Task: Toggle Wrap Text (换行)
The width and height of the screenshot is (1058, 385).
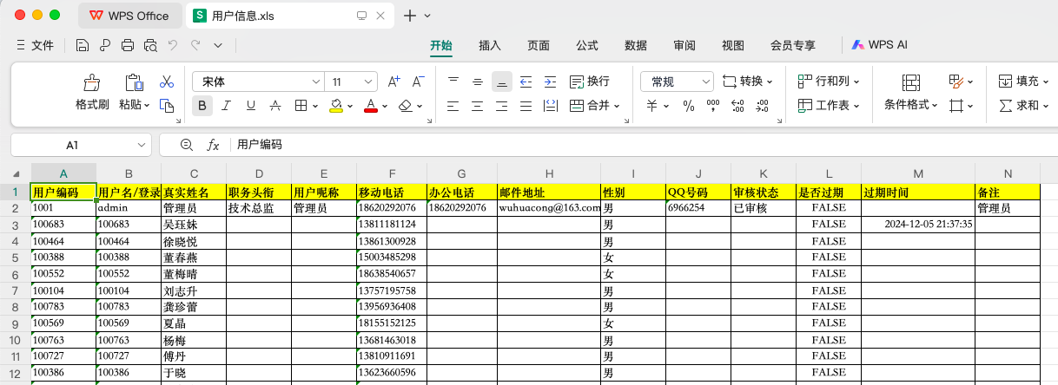Action: (x=590, y=82)
